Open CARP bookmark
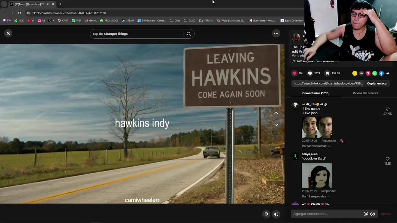The image size is (397, 223). (x=63, y=21)
